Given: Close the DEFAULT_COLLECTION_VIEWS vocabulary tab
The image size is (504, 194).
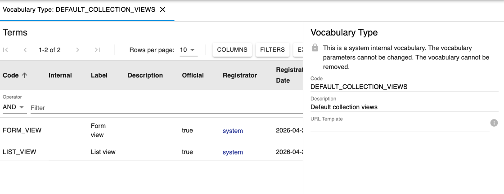Looking at the screenshot, I should pos(162,9).
